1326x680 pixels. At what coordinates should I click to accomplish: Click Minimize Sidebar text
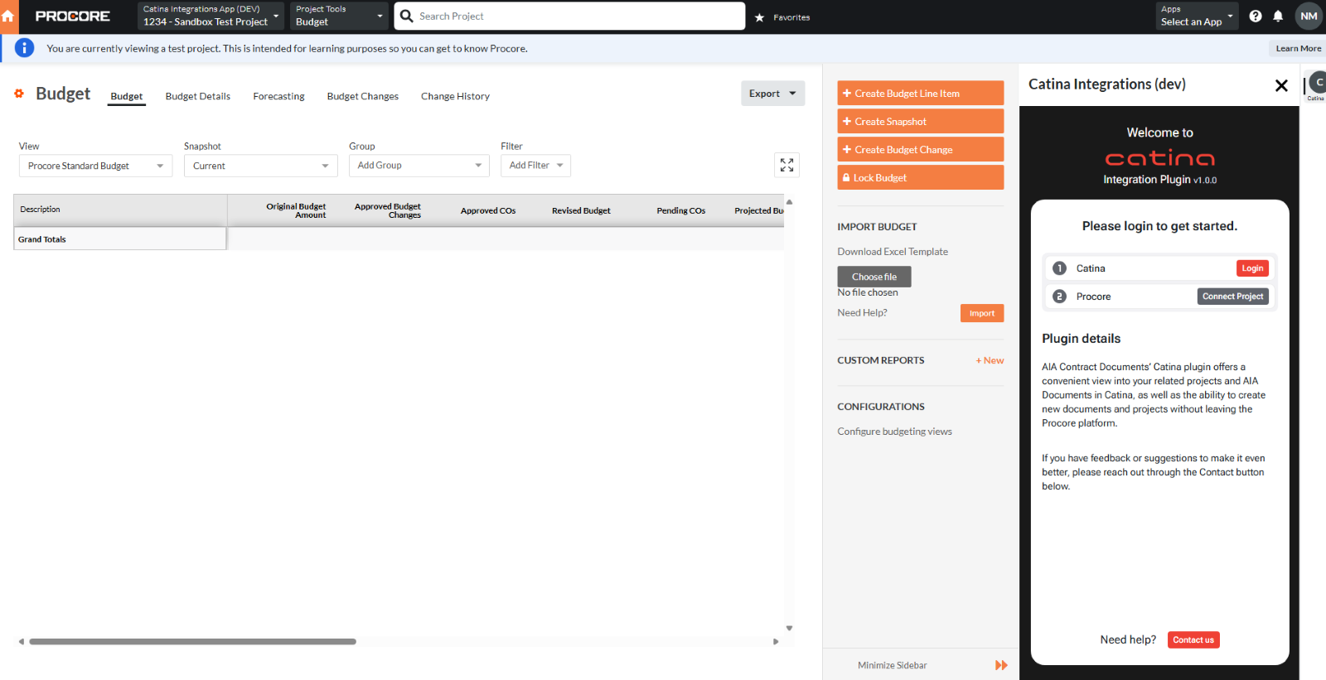tap(893, 665)
